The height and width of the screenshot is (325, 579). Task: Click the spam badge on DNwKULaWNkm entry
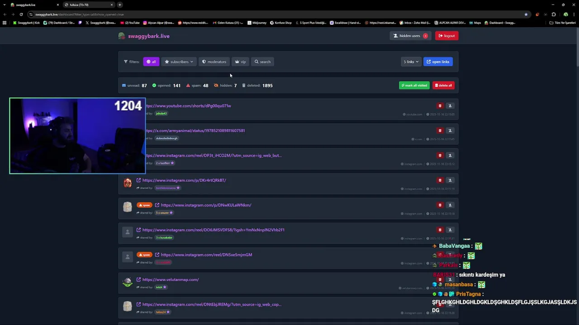coord(144,205)
